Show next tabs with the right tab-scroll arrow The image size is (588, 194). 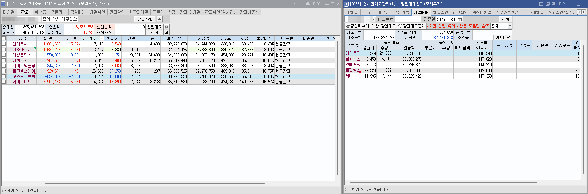click(x=584, y=12)
